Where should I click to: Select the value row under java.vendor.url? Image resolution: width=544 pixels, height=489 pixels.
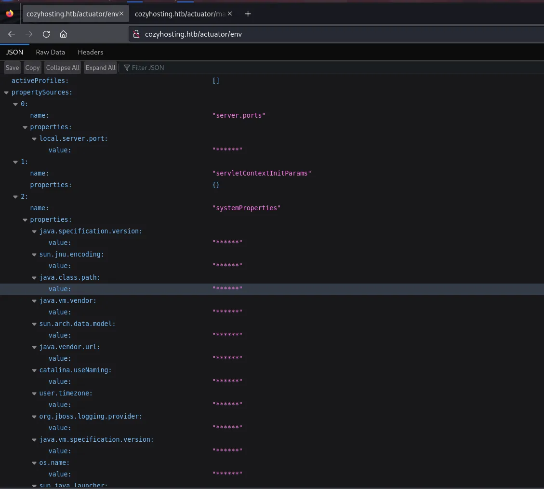(x=272, y=358)
